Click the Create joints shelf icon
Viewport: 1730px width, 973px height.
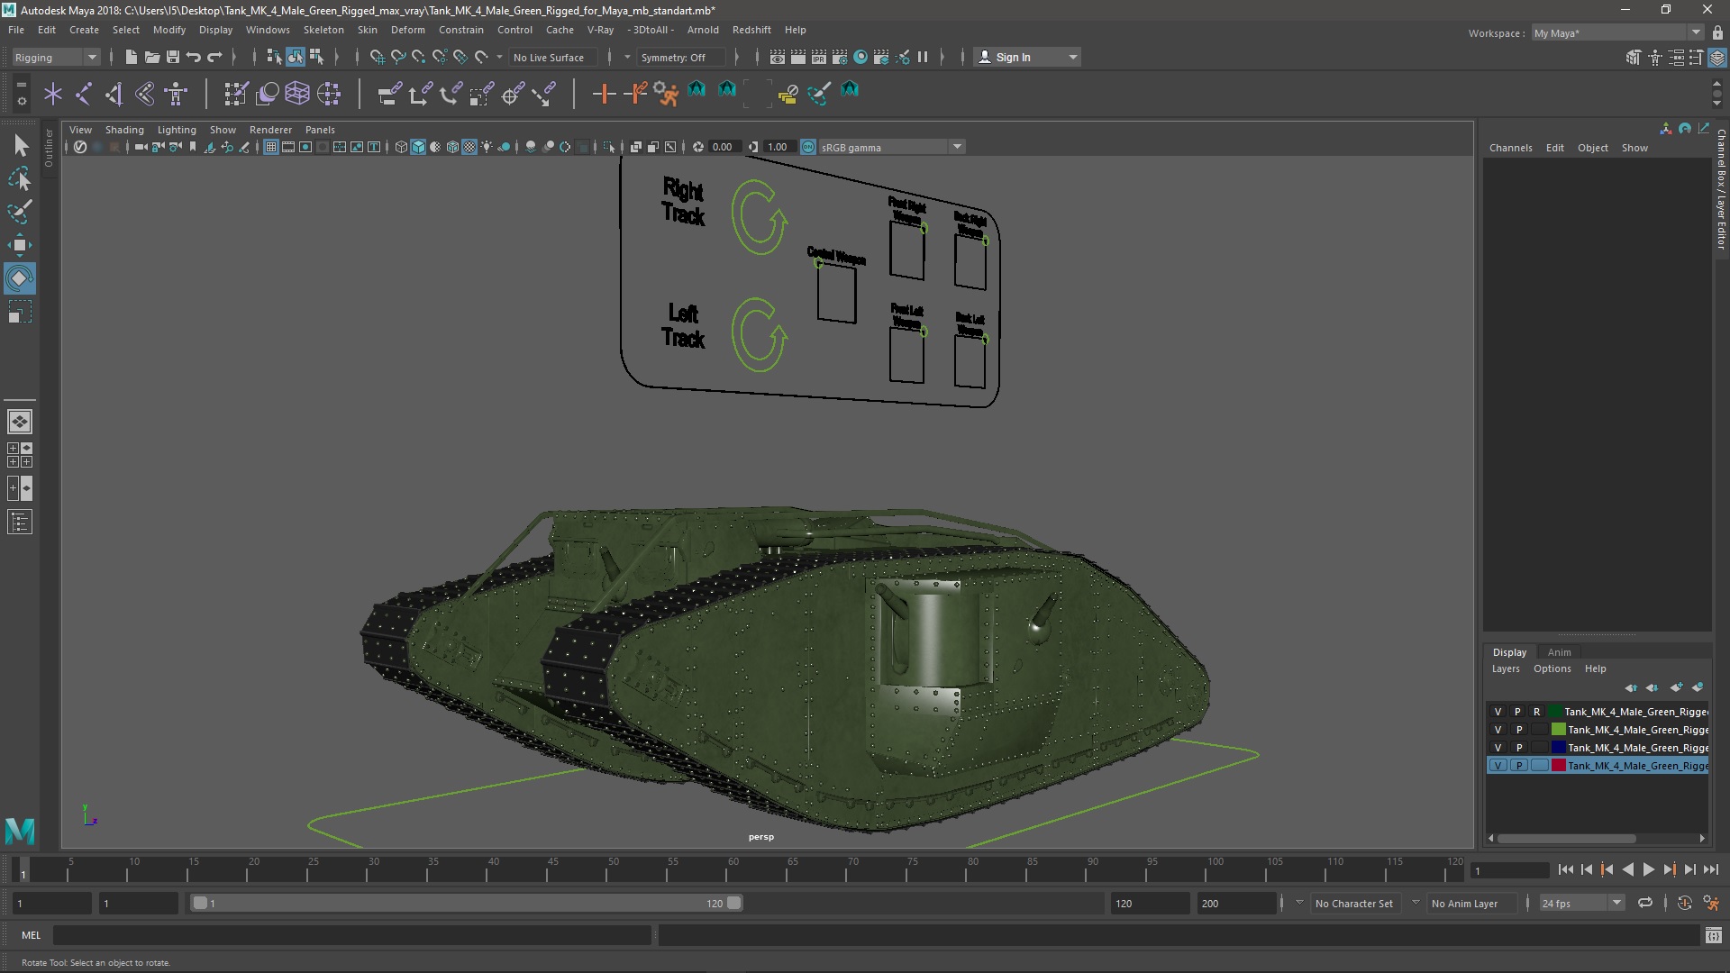click(84, 93)
